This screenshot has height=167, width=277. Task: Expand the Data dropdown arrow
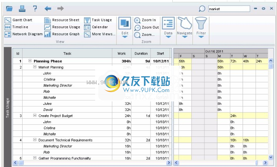point(168,37)
